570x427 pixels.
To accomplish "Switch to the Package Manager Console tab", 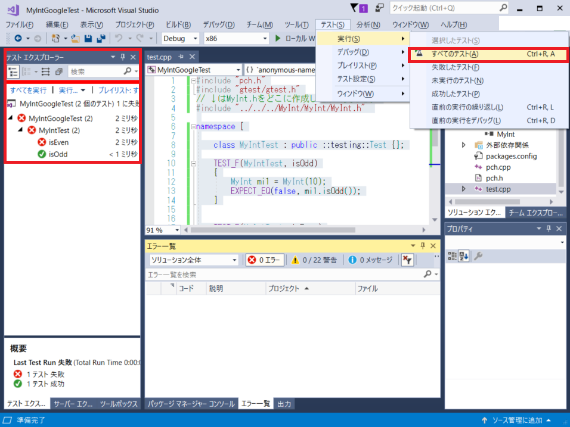I will tap(191, 404).
